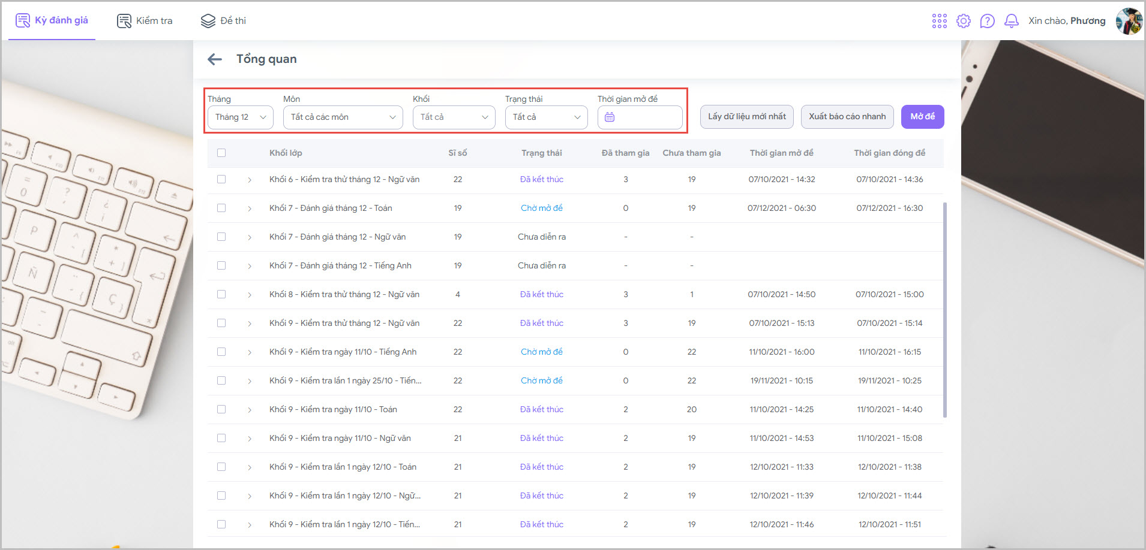Image resolution: width=1146 pixels, height=550 pixels.
Task: Open the Tháng 12 month dropdown
Action: 240,117
